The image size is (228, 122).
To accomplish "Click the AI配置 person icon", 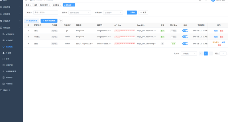I will [3, 53].
